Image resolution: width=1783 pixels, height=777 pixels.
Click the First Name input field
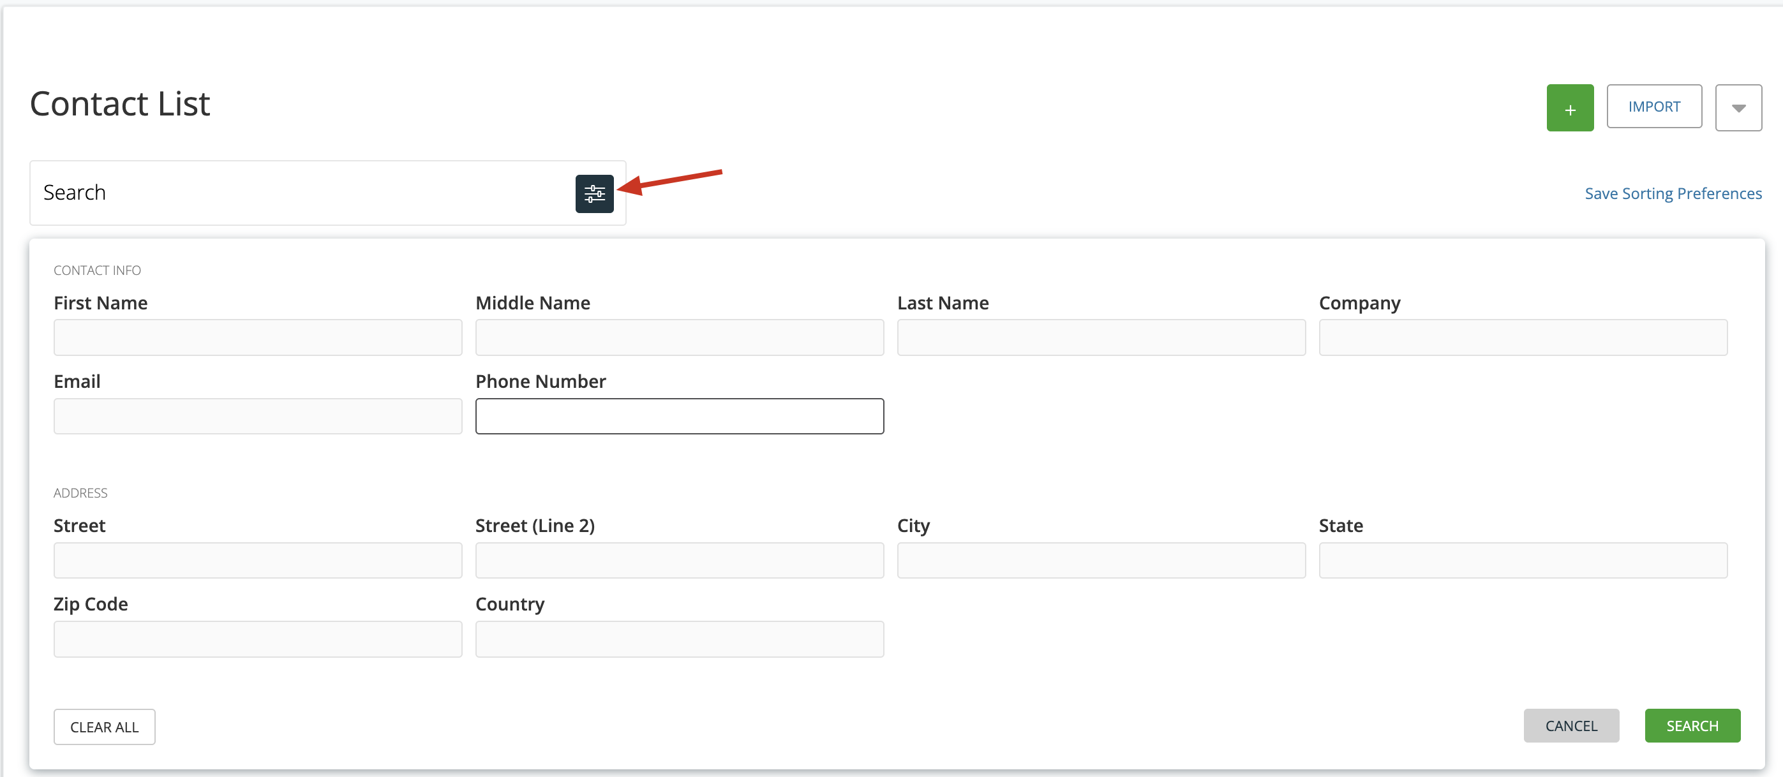point(257,337)
